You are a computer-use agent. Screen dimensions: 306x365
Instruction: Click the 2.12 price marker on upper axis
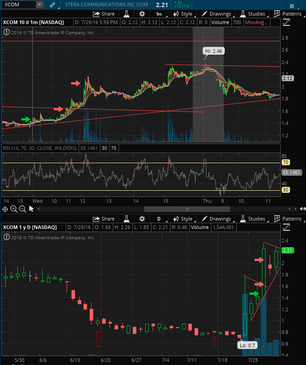click(x=288, y=78)
